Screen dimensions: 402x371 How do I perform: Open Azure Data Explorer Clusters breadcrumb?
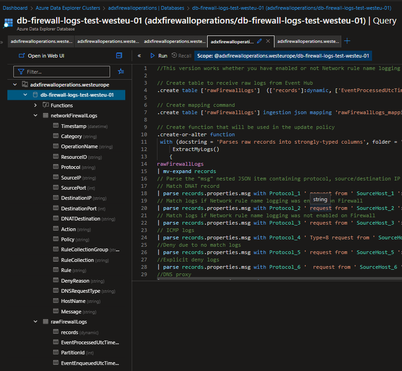pyautogui.click(x=68, y=8)
